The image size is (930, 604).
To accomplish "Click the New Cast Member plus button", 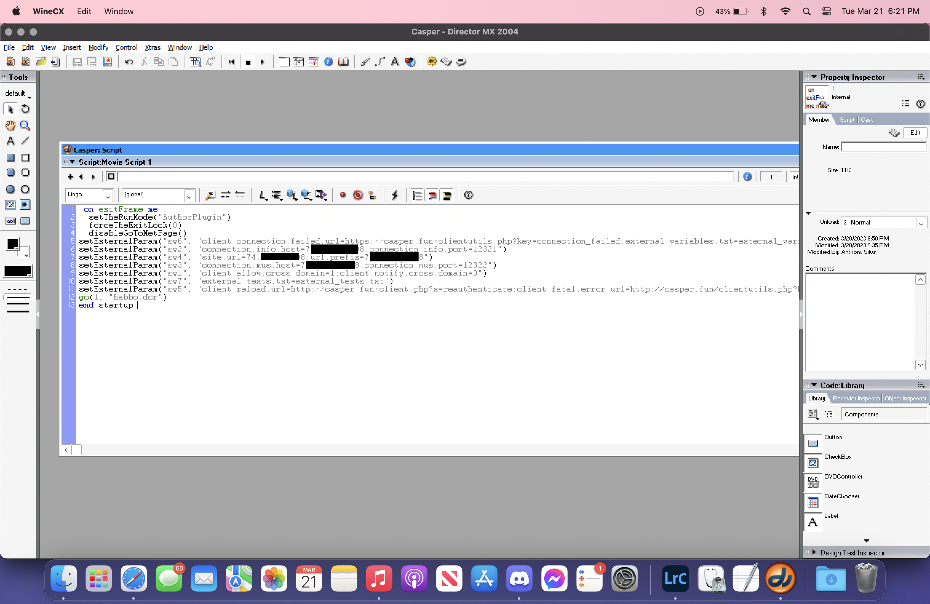I will tap(70, 177).
